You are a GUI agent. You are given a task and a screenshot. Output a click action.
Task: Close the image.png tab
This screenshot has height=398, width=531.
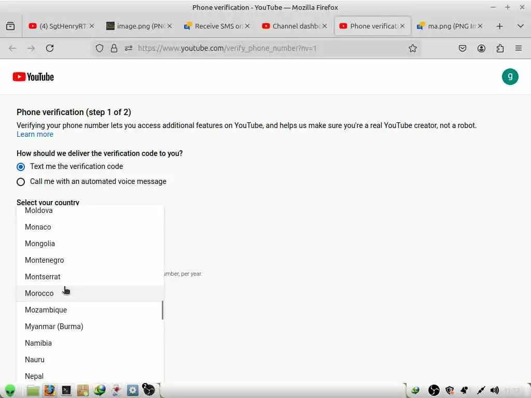[170, 26]
